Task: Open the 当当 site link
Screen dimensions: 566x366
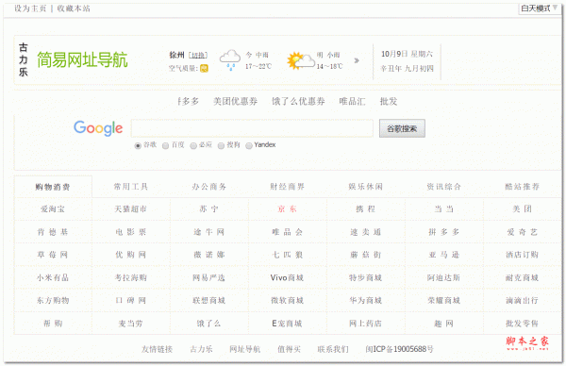Action: [x=443, y=209]
